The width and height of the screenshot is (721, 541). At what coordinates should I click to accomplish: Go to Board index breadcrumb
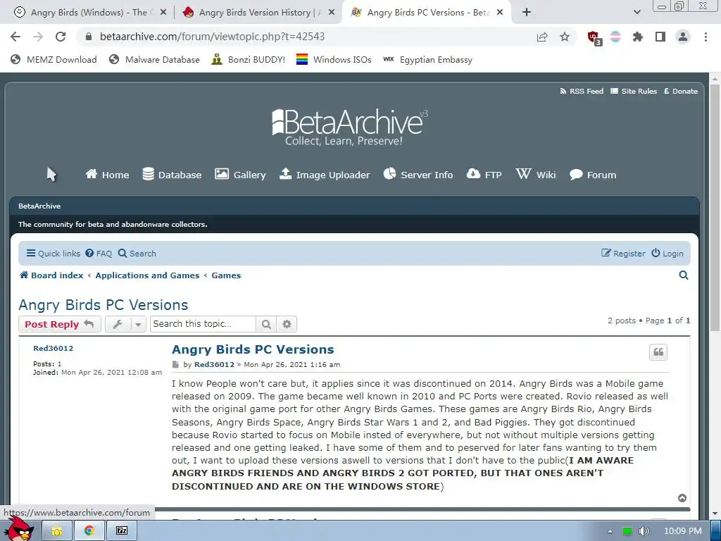[51, 275]
